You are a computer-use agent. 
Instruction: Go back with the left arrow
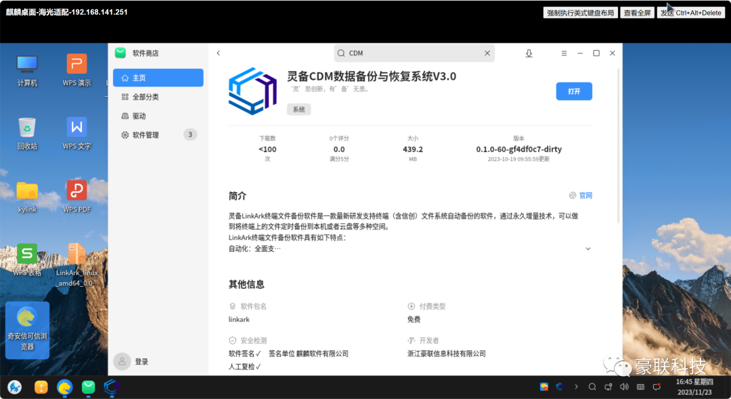(218, 53)
